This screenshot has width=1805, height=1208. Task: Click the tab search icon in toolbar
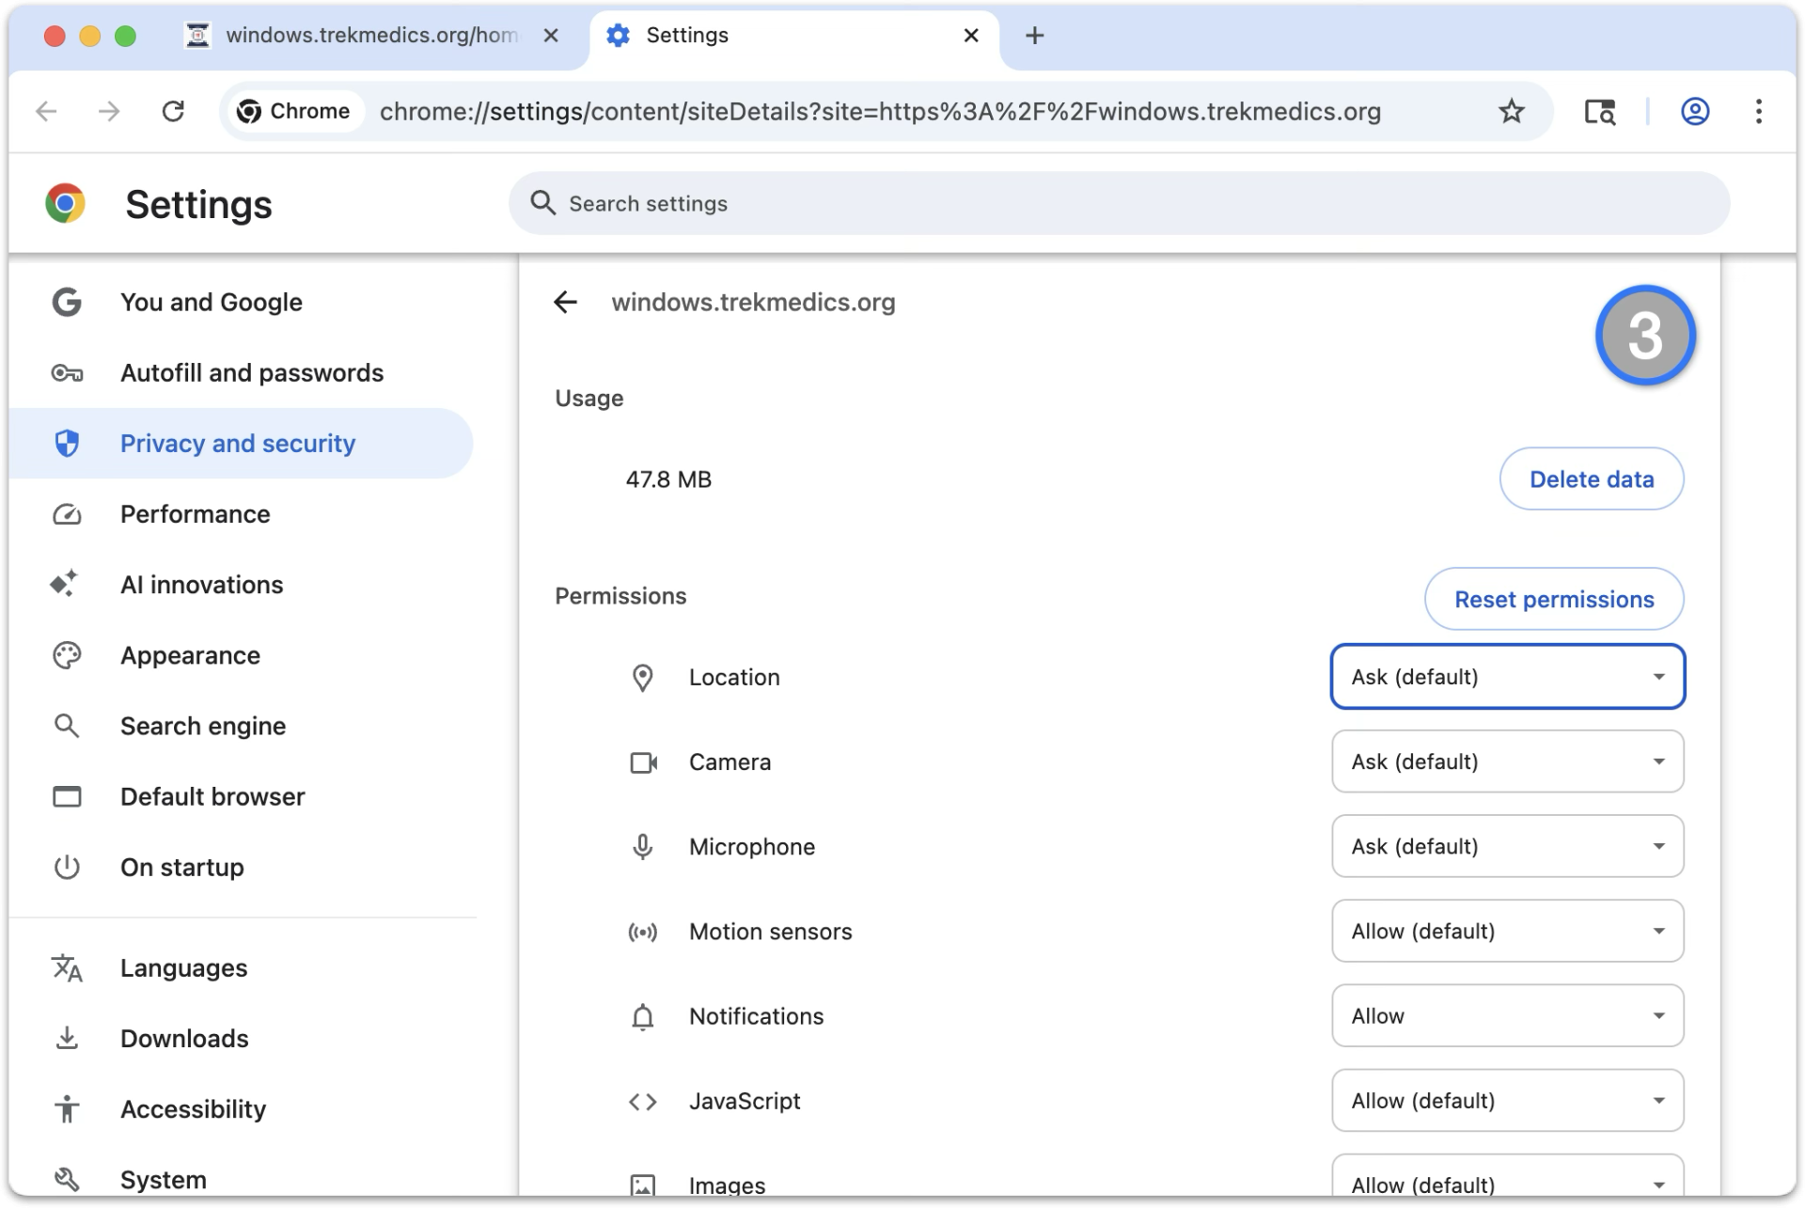[x=1599, y=112]
